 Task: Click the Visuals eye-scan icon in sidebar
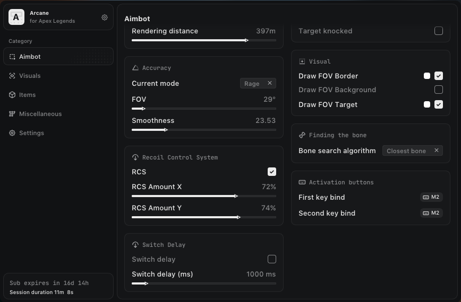pyautogui.click(x=12, y=76)
